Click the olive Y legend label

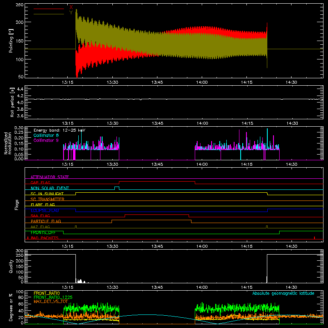[71, 13]
